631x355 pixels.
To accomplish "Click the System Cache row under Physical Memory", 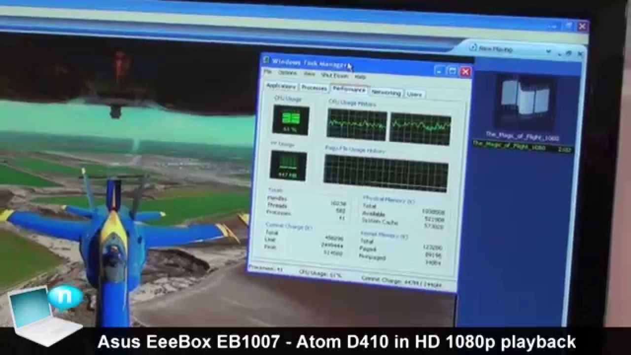I will pos(403,223).
